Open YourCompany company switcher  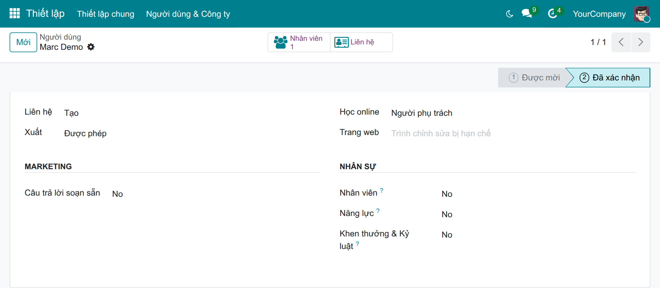pos(599,14)
